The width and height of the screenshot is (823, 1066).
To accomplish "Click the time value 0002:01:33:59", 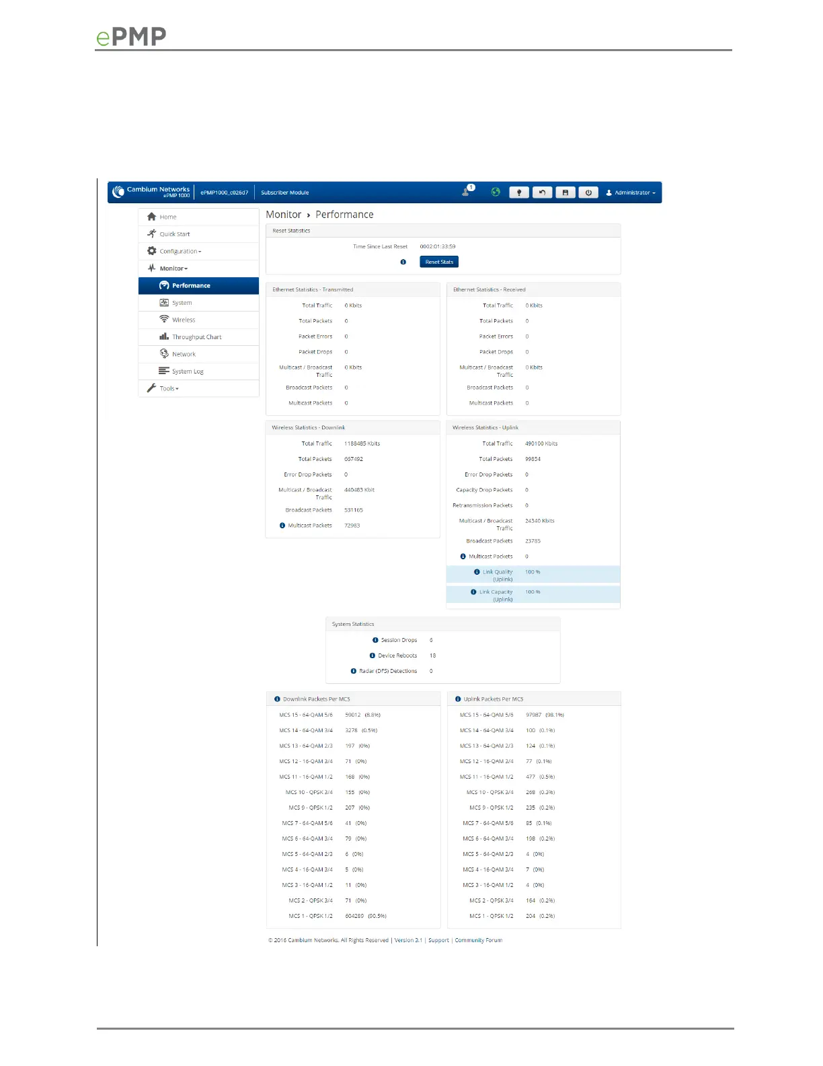I will 438,246.
